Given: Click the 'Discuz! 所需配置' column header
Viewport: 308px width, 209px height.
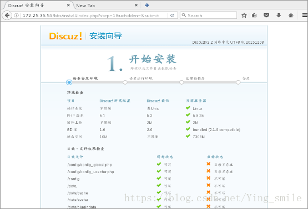Looking at the screenshot, I should click(115, 101).
